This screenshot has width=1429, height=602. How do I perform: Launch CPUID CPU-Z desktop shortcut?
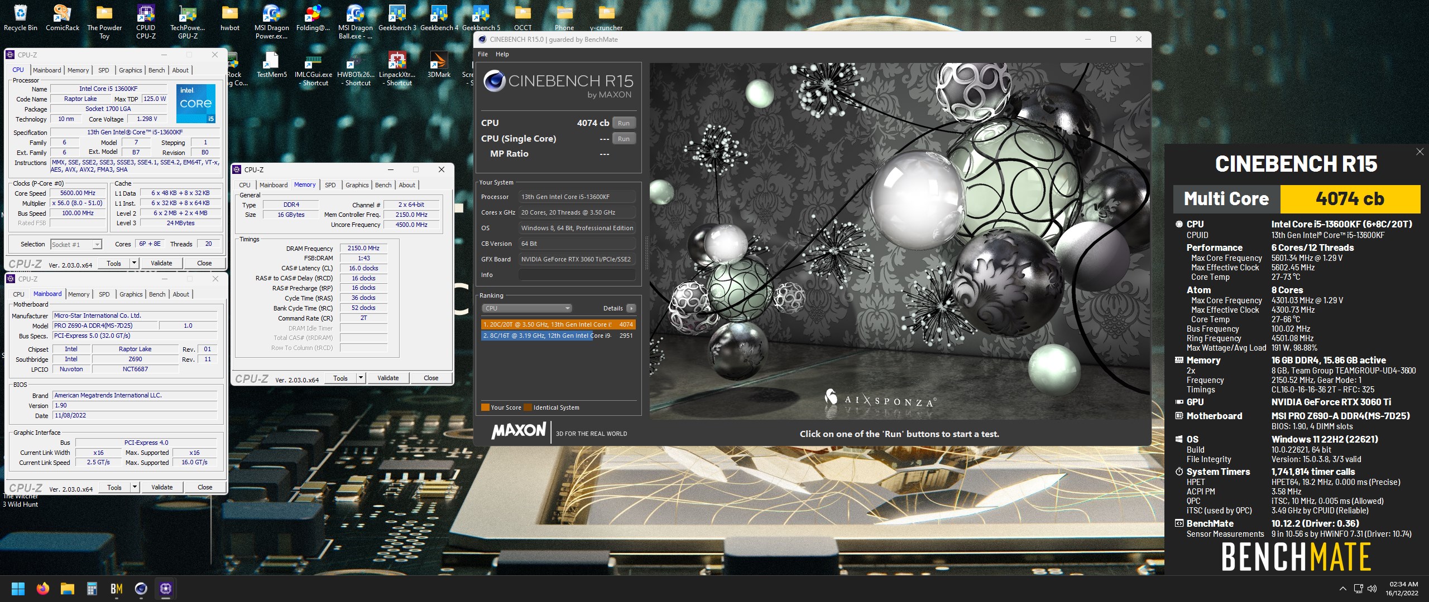coord(146,22)
